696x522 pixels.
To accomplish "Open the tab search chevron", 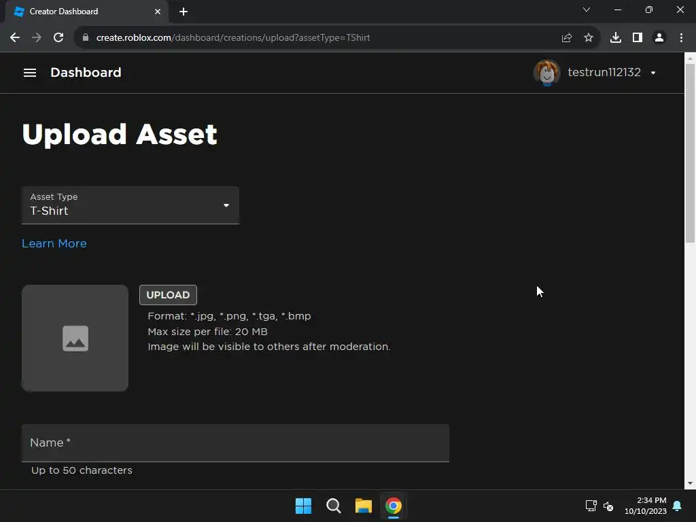I will [x=587, y=10].
